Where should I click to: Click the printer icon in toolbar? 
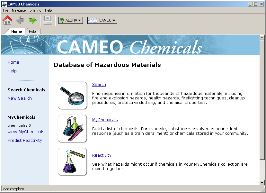click(48, 20)
